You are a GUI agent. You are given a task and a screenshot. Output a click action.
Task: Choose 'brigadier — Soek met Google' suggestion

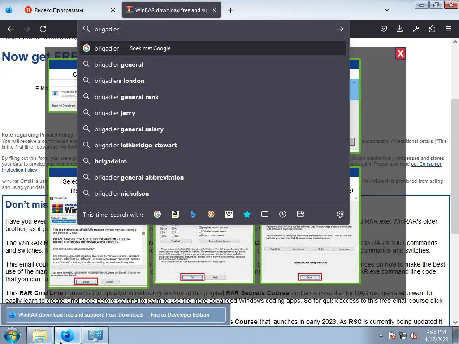(x=213, y=48)
